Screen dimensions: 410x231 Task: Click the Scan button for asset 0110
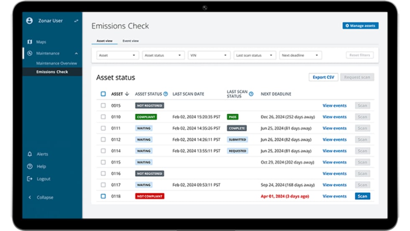point(362,117)
